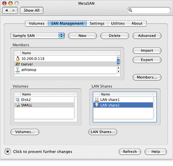
Task: Click the Windows flag icon beside tserver
Action: [18, 64]
